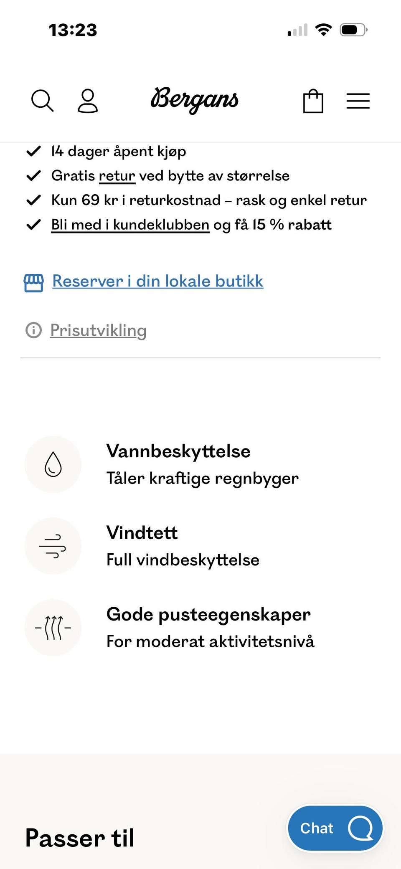This screenshot has width=401, height=869.
Task: Select the wind Vindtett icon
Action: pyautogui.click(x=53, y=545)
